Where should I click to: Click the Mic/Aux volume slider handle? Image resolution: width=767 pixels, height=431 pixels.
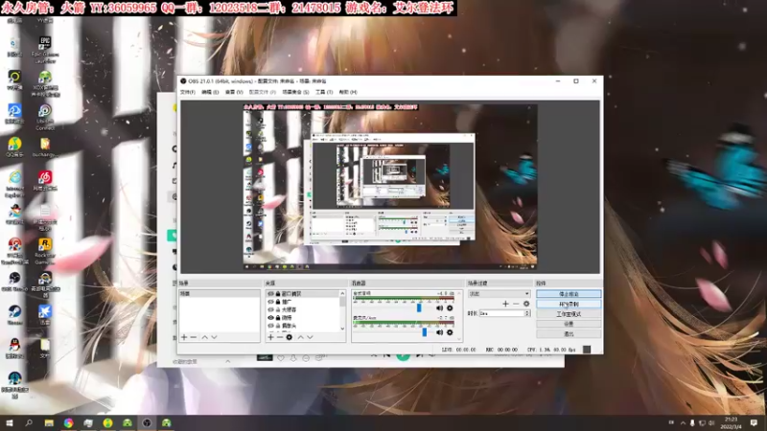pyautogui.click(x=424, y=332)
